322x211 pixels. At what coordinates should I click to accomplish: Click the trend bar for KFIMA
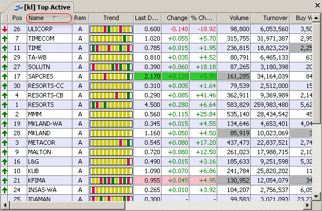click(x=111, y=180)
